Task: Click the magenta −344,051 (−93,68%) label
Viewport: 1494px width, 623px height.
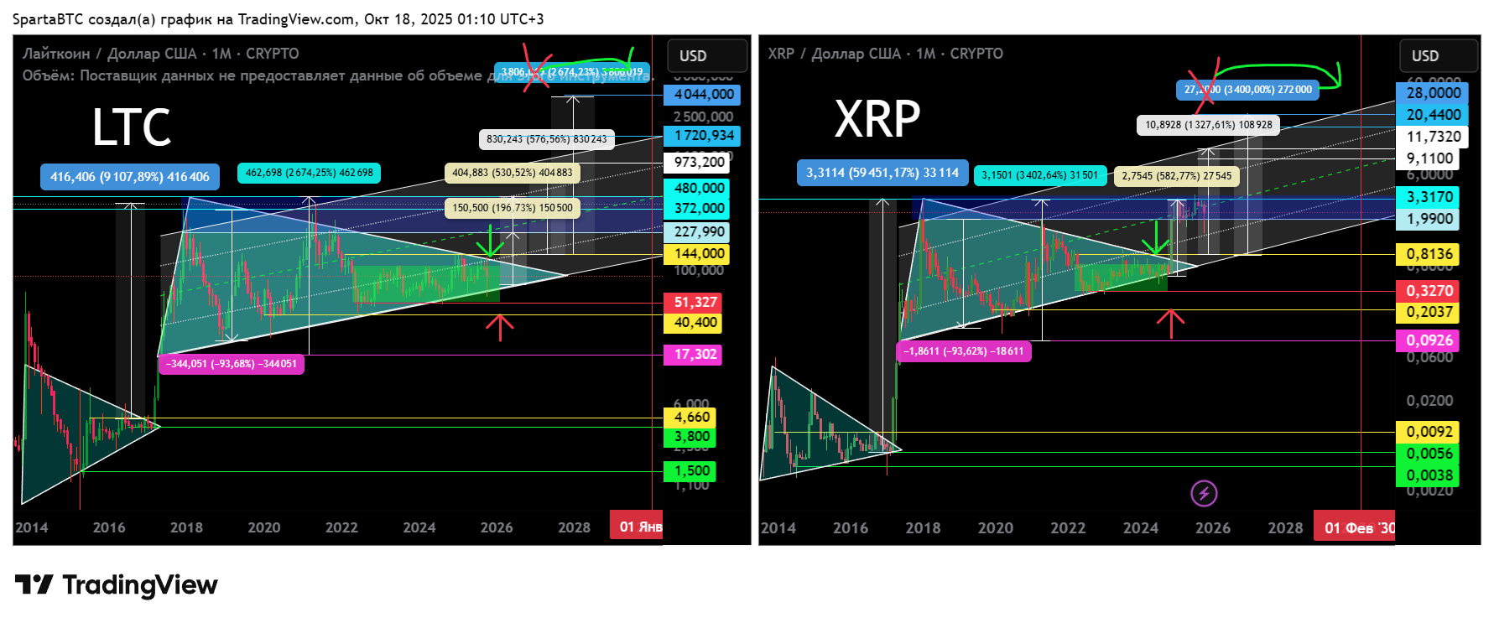Action: [231, 364]
